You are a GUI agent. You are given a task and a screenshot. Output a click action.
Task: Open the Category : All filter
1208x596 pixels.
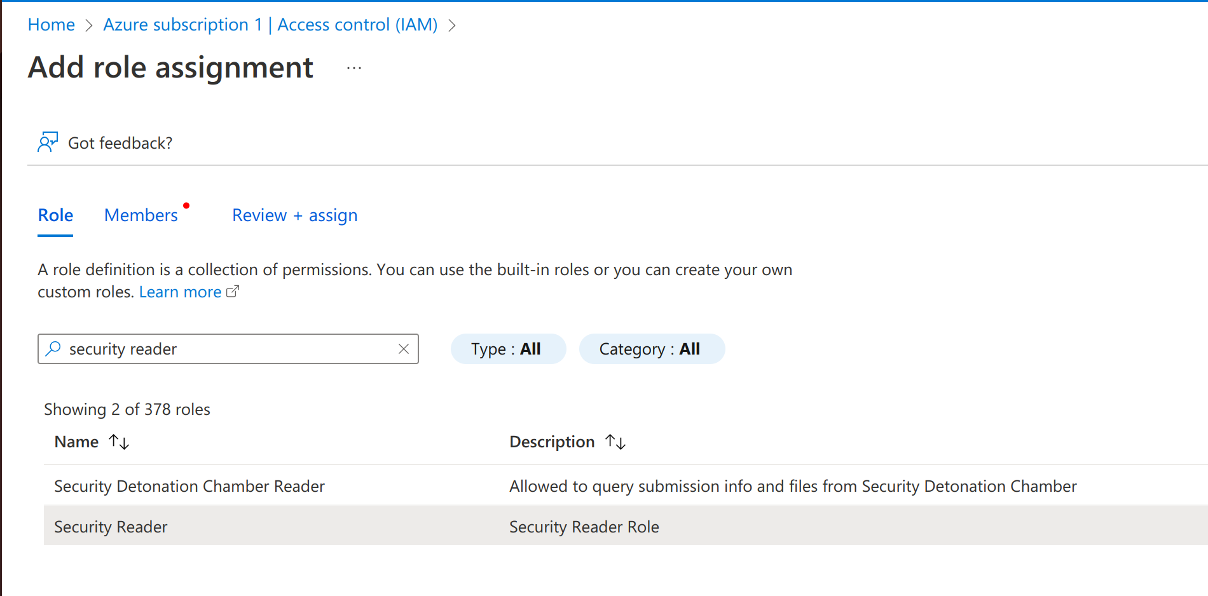(652, 349)
